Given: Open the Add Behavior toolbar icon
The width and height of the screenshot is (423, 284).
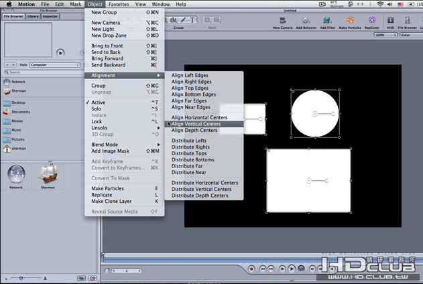Looking at the screenshot, I should [x=306, y=21].
